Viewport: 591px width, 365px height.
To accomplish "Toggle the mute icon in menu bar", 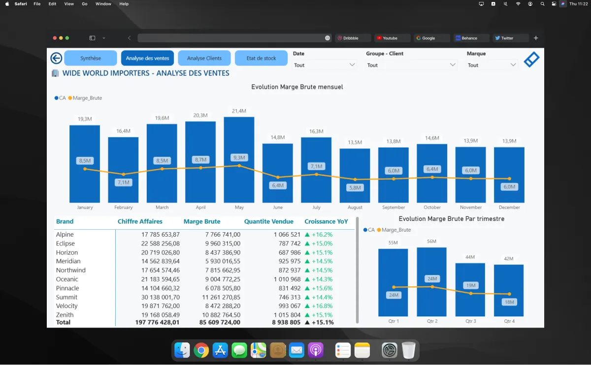I will (x=505, y=4).
